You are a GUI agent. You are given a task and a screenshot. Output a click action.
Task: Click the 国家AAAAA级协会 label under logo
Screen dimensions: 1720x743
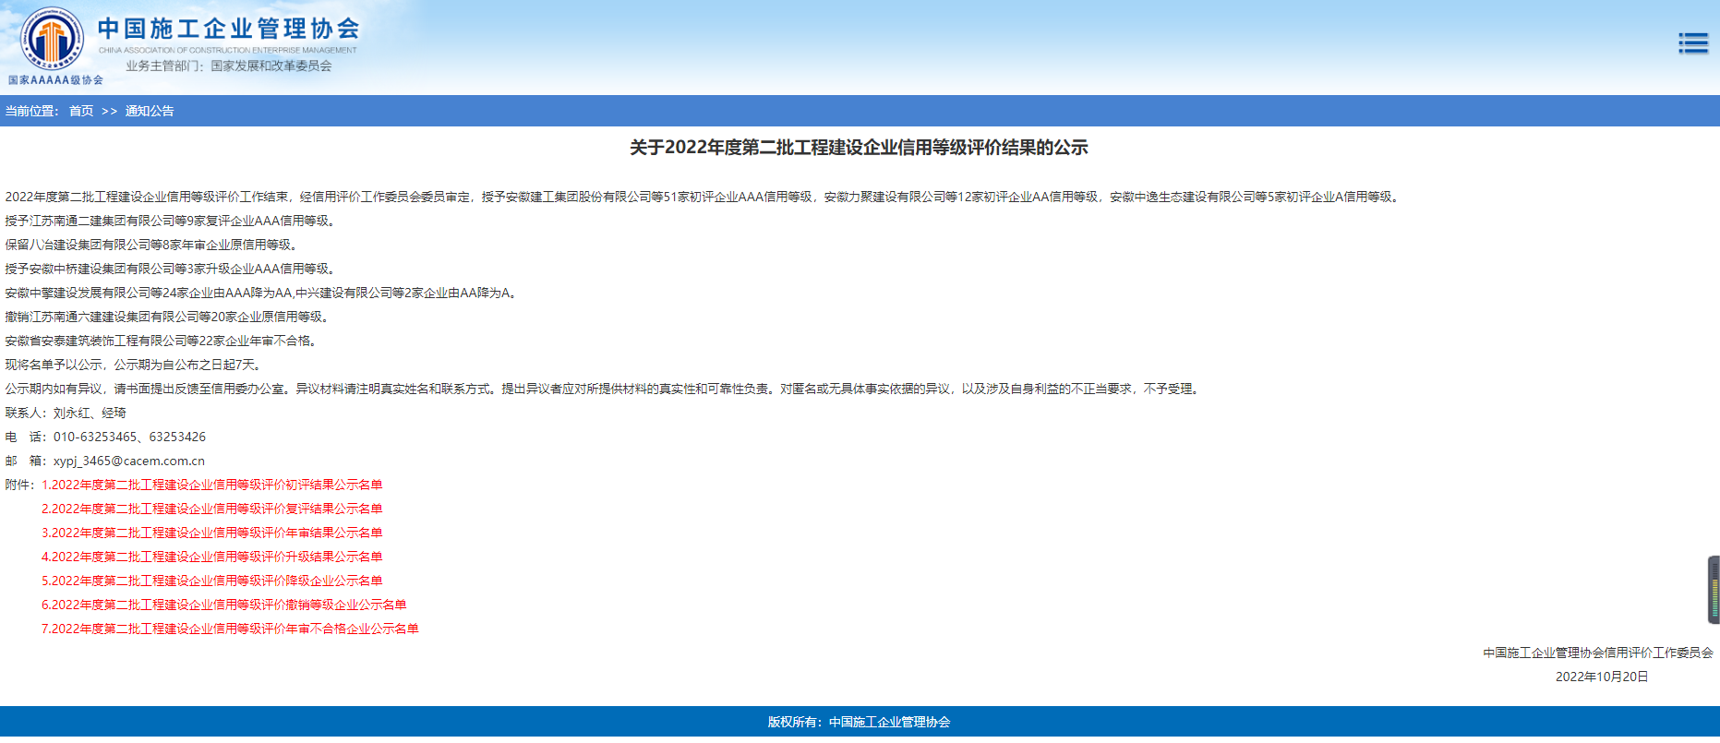(x=55, y=80)
